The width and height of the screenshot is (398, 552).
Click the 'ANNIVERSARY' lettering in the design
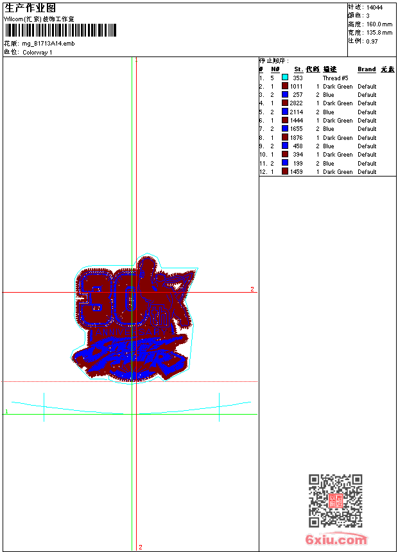pos(130,332)
